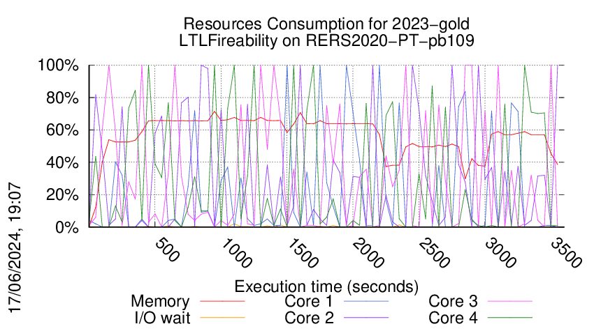Click the timestamp '17/06/2024, 19:07'
The width and height of the screenshot is (594, 331).
click(15, 247)
